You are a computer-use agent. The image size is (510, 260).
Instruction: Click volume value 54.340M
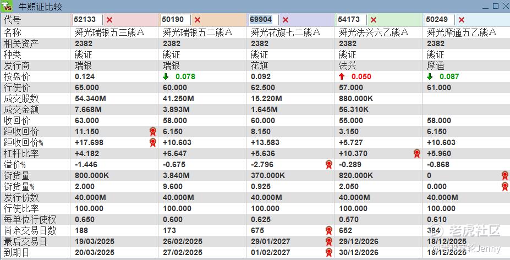pos(90,99)
